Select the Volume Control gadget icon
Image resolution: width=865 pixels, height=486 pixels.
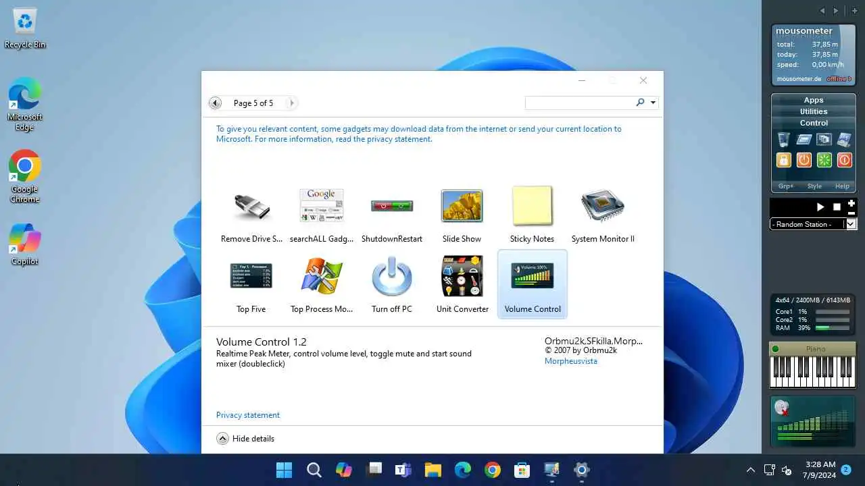click(x=533, y=276)
